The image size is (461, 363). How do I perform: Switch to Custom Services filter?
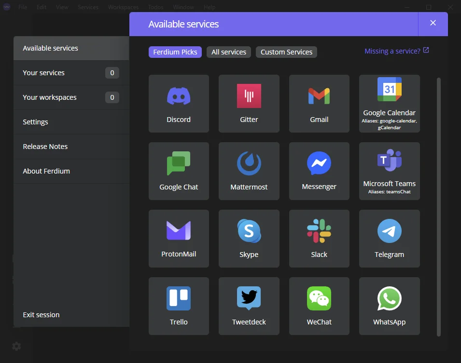pos(286,52)
